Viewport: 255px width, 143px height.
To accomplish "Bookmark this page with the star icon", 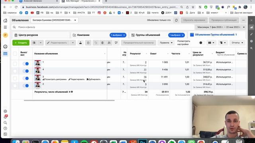I will (193, 7).
